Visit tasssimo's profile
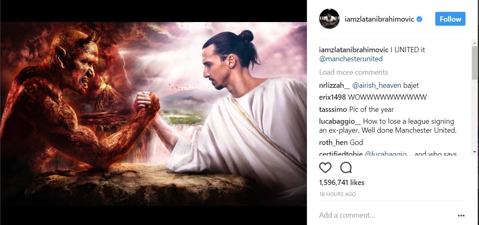 click(333, 109)
